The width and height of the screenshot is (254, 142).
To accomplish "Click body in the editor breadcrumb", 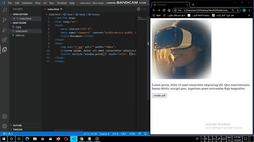I will click(x=82, y=14).
